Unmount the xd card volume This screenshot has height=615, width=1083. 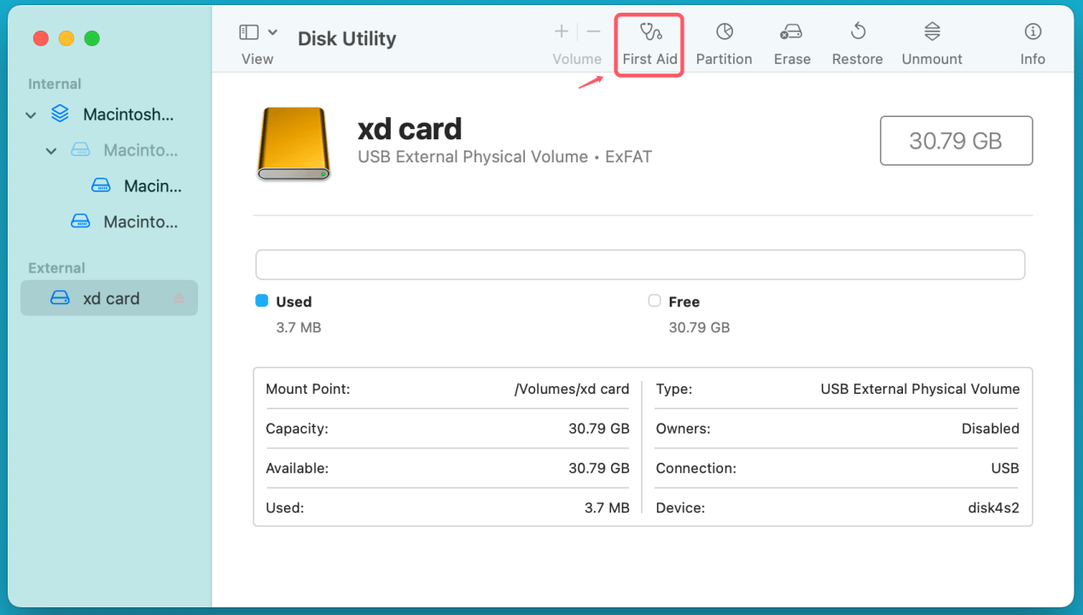coord(931,44)
